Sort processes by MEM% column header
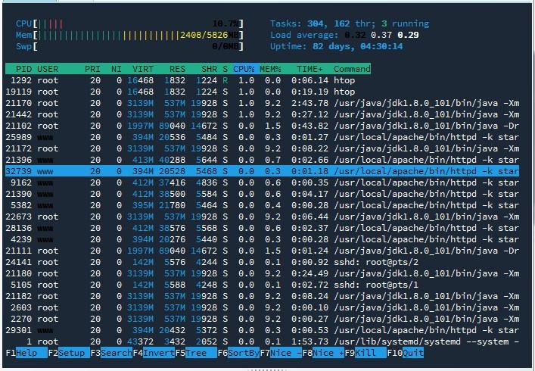 pyautogui.click(x=270, y=68)
